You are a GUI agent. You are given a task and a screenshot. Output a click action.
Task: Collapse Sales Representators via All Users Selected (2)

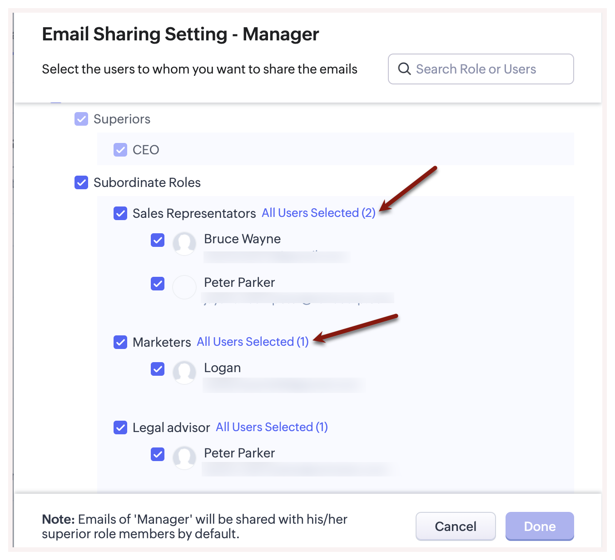(318, 213)
